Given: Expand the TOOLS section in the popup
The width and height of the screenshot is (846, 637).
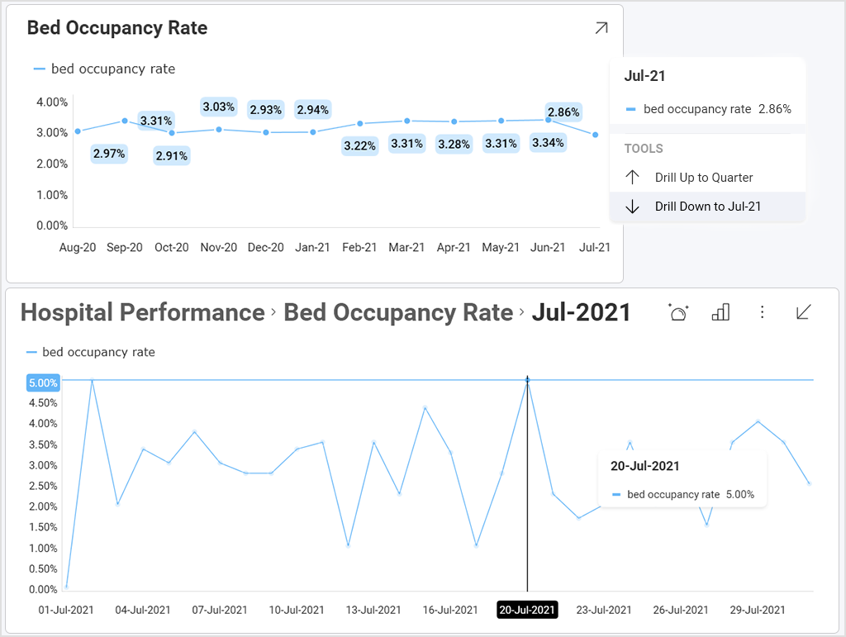Looking at the screenshot, I should coord(642,149).
